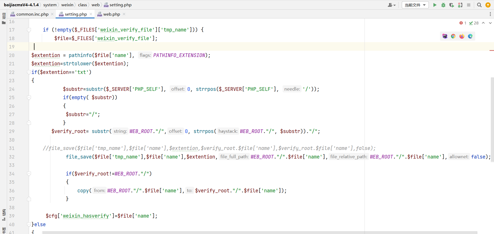Click the system breadcrumb folder
Screen dimensions: 494x234
click(x=50, y=5)
